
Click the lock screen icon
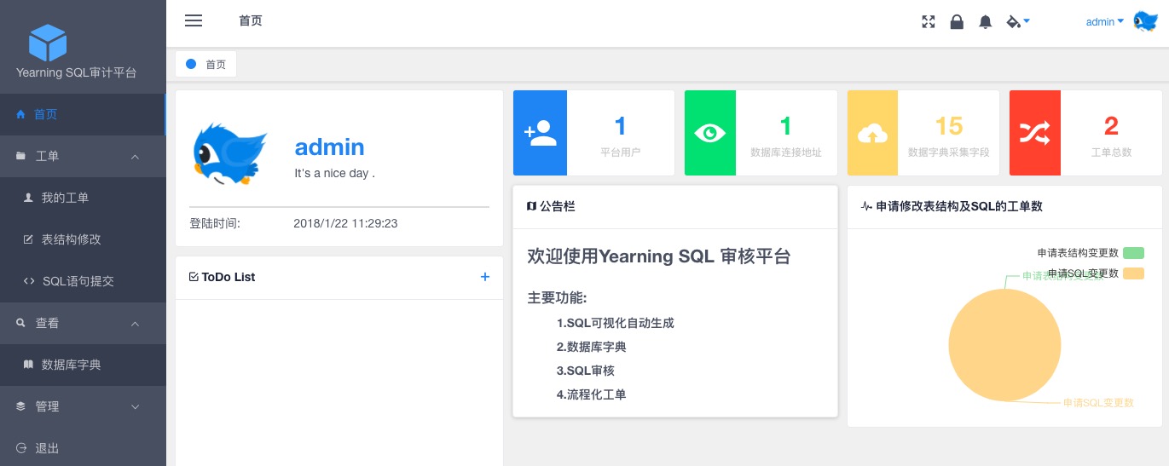957,22
